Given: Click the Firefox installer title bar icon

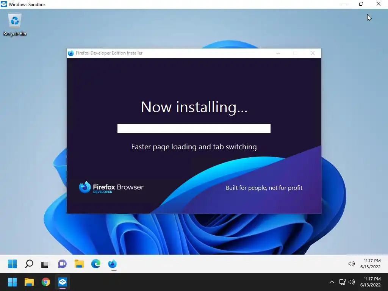Looking at the screenshot, I should (x=71, y=53).
